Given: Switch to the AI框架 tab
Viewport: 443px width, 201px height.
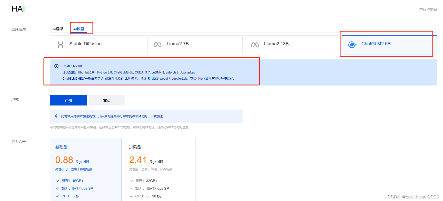Looking at the screenshot, I should (58, 29).
